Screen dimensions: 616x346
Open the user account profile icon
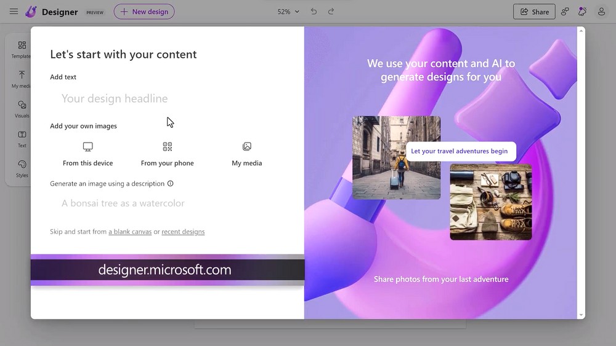tap(601, 12)
